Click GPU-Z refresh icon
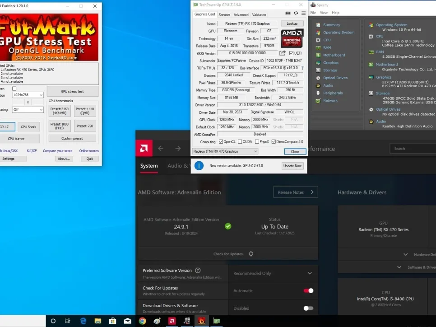This screenshot has width=436, height=327. 296,13
